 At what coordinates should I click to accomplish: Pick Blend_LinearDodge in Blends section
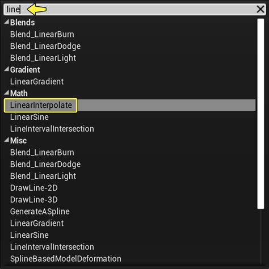(45, 47)
